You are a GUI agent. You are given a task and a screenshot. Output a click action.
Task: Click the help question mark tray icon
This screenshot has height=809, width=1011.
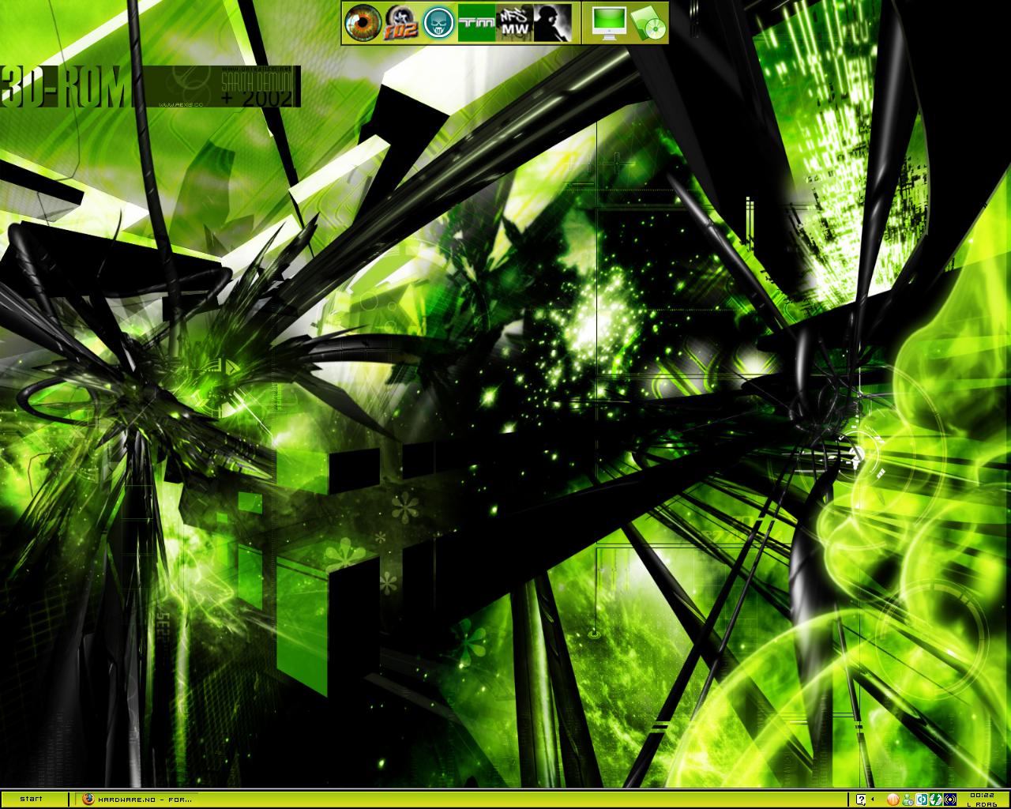coord(861,800)
